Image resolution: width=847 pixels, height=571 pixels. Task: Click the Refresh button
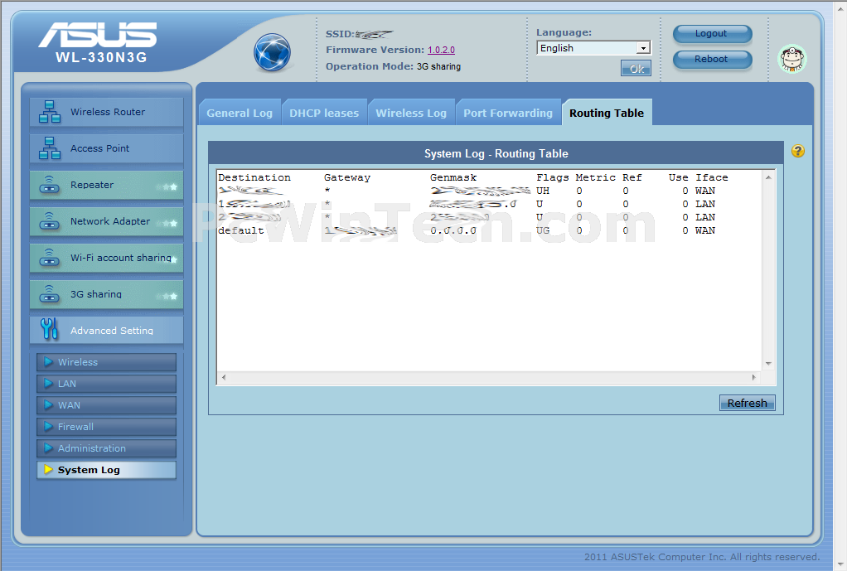point(747,403)
